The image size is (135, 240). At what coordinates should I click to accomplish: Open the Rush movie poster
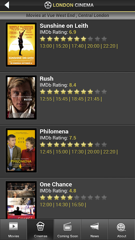(x=21, y=97)
